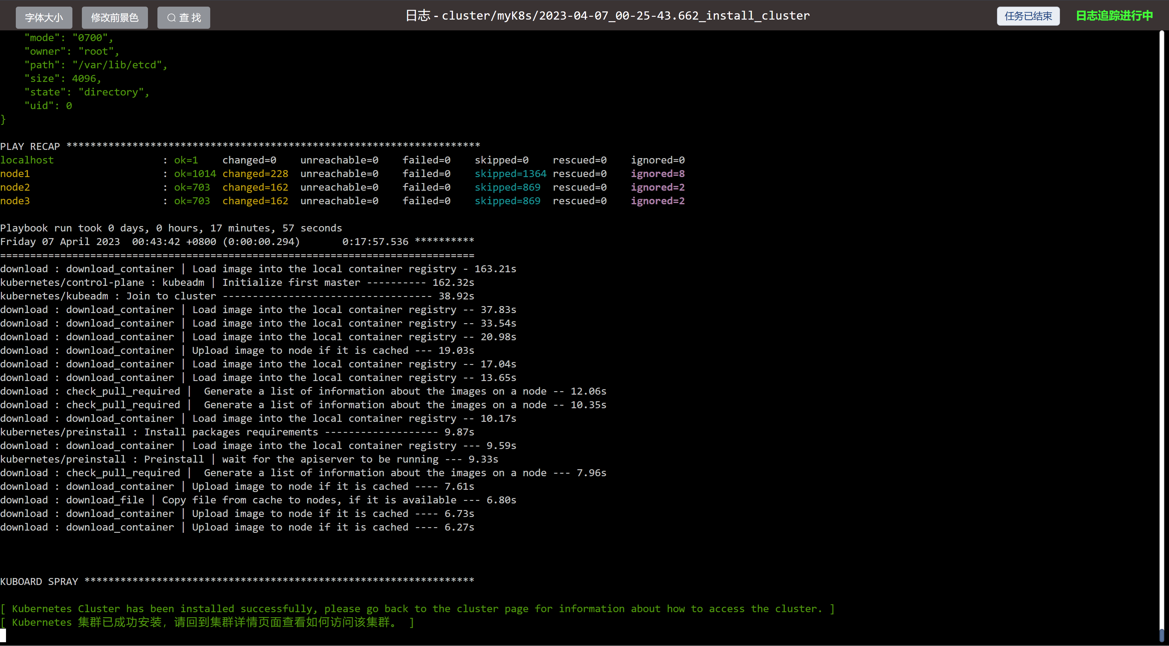Click the search magnifier icon in 查找
1169x646 pixels.
tap(171, 18)
